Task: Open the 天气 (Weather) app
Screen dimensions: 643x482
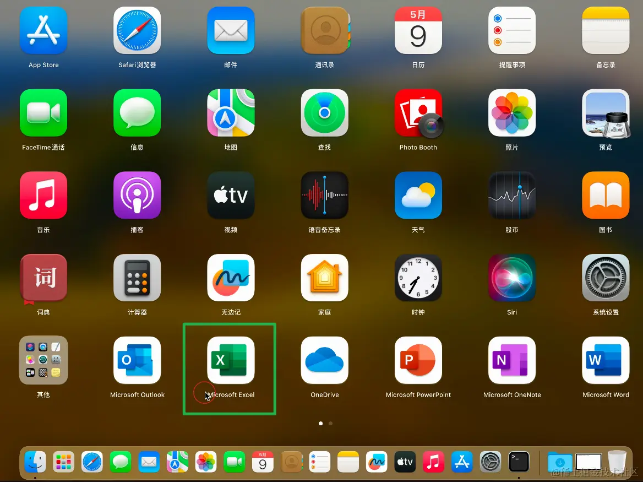Action: [418, 195]
